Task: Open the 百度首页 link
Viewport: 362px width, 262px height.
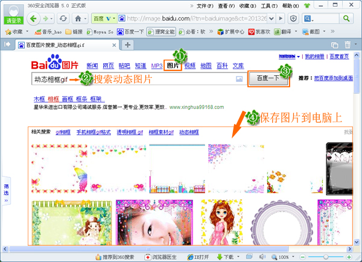Action: tap(339, 57)
